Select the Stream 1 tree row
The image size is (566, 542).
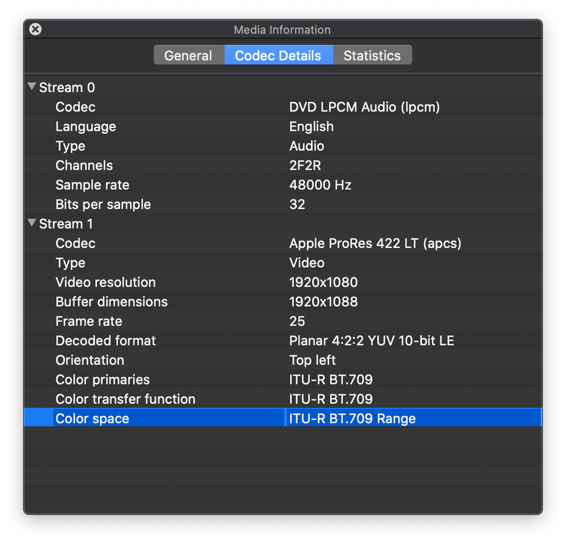(x=66, y=224)
